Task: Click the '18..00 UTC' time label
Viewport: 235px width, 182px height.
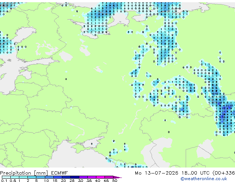Action: 195,173
